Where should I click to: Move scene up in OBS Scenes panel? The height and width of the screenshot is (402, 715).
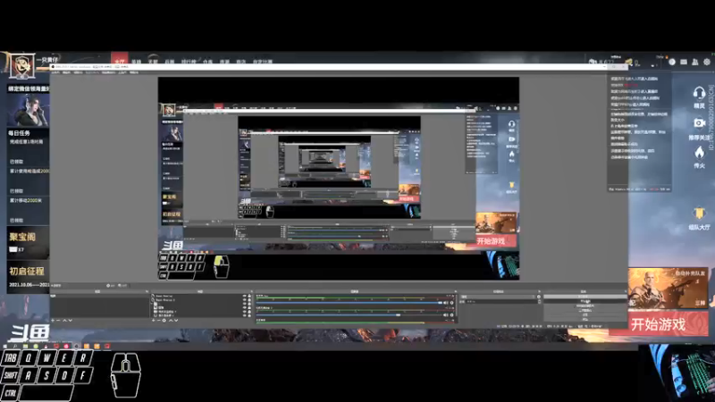(x=64, y=321)
